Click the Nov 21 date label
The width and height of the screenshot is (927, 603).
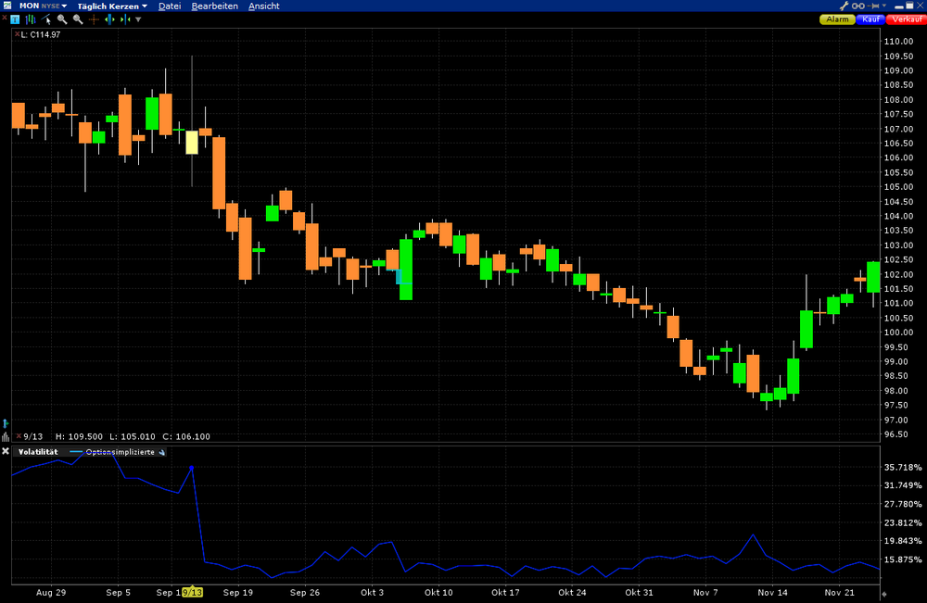tap(840, 593)
